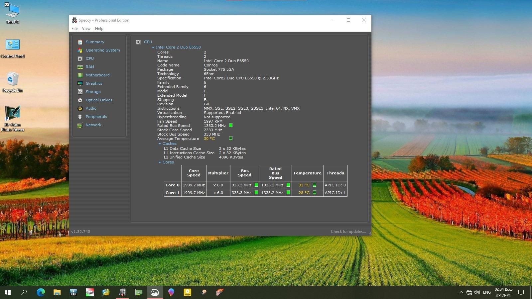Toggle Rated Bus Speed green indicator
This screenshot has width=532, height=299.
[x=231, y=126]
